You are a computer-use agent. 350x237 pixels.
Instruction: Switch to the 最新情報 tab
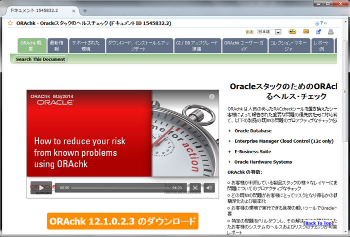click(57, 46)
